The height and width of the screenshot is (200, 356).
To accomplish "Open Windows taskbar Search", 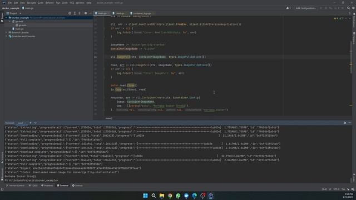I will pos(154,196).
